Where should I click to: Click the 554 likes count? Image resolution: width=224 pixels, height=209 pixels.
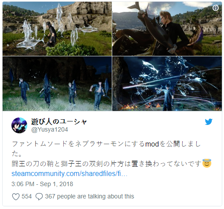(27, 196)
